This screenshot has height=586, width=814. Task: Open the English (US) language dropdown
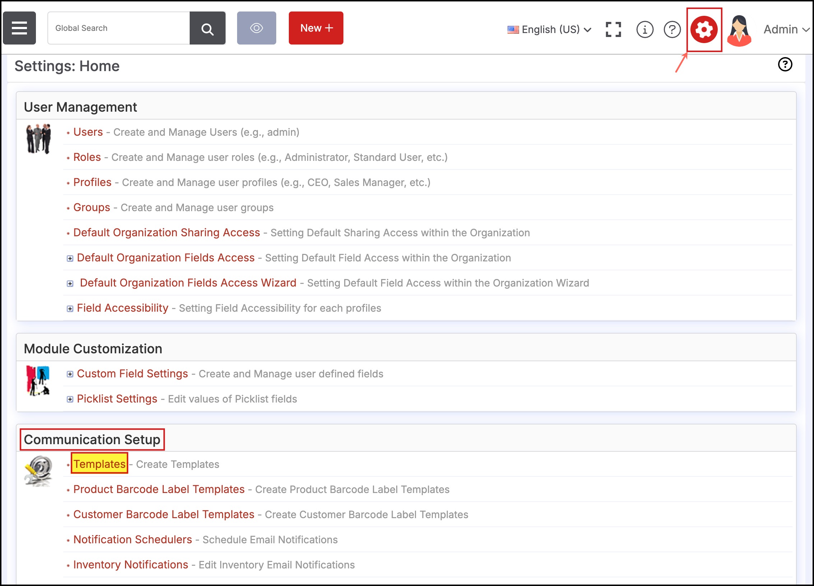click(x=550, y=29)
